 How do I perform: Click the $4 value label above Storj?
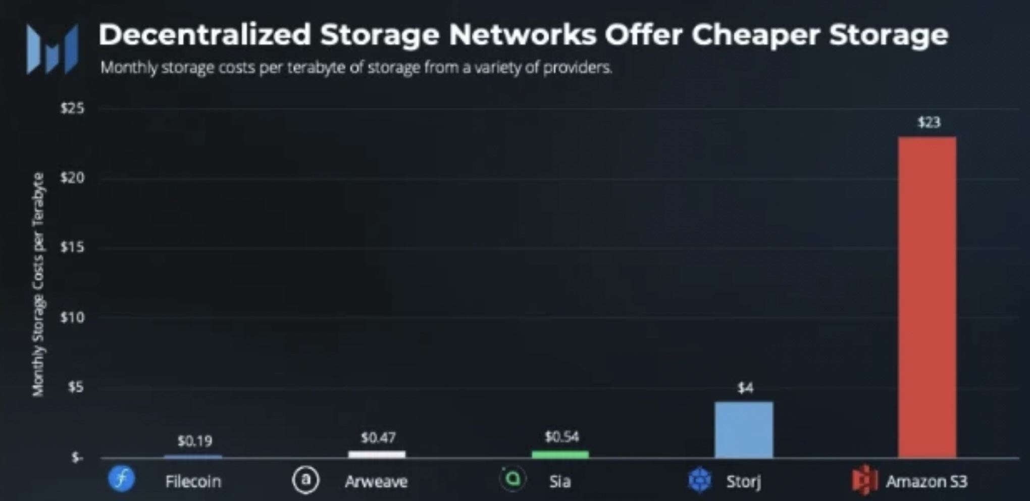point(745,388)
